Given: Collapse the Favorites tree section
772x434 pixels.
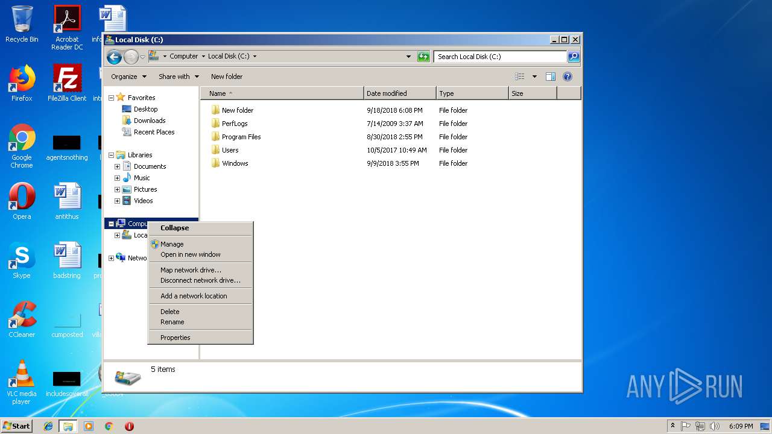Looking at the screenshot, I should click(111, 98).
